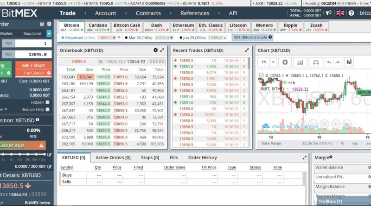Edit risk limit 200 XBT icon

[x=49, y=167]
